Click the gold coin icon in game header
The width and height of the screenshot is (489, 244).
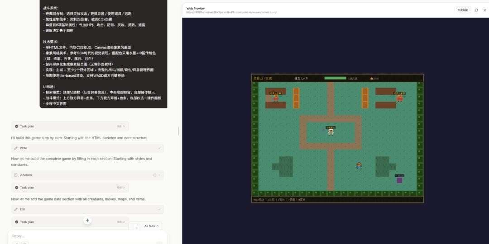pyautogui.click(x=371, y=79)
